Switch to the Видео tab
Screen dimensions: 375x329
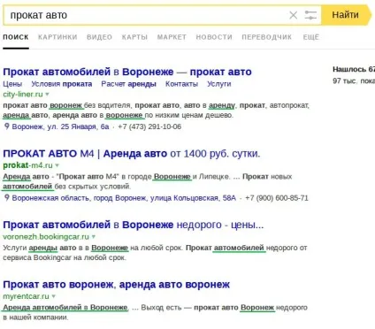point(99,37)
